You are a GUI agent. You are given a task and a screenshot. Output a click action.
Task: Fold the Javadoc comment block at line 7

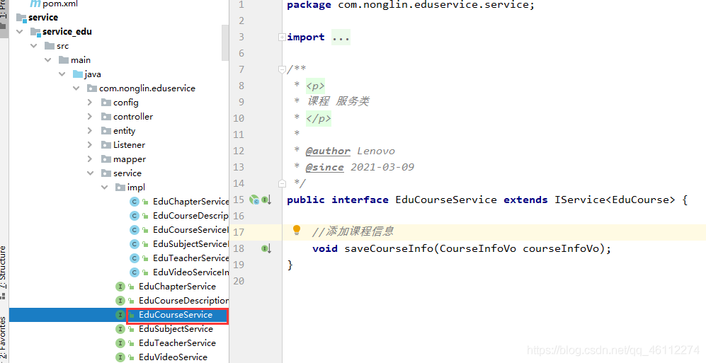(x=282, y=70)
